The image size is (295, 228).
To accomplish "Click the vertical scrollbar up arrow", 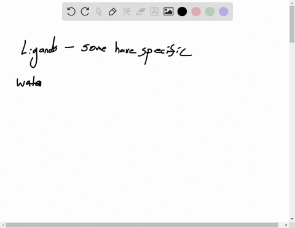I will pos(292,2).
